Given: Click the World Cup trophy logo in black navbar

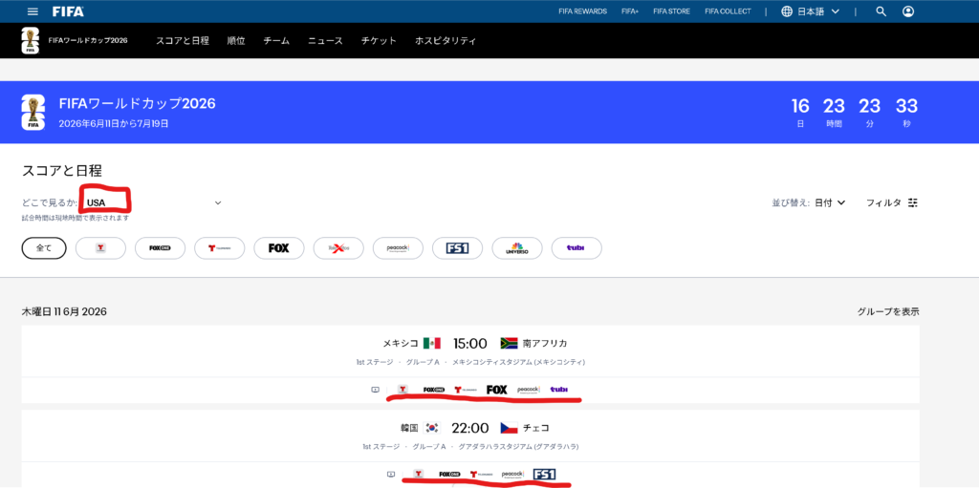Looking at the screenshot, I should coord(30,40).
